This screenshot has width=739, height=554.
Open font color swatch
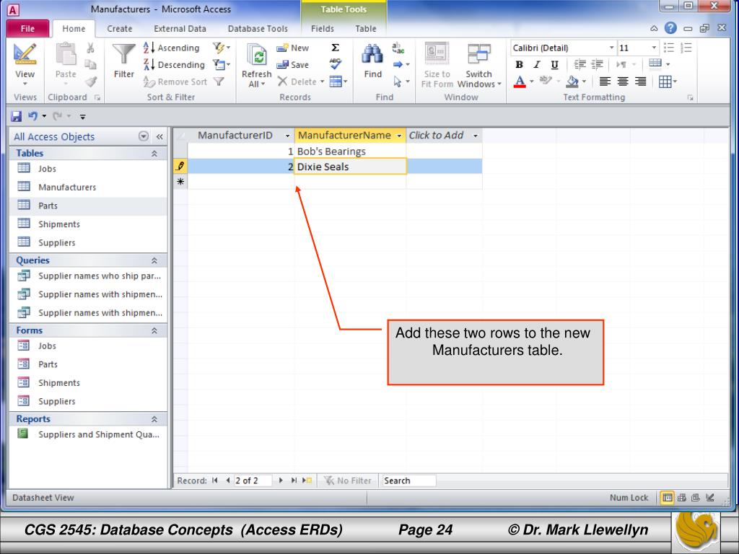(520, 82)
